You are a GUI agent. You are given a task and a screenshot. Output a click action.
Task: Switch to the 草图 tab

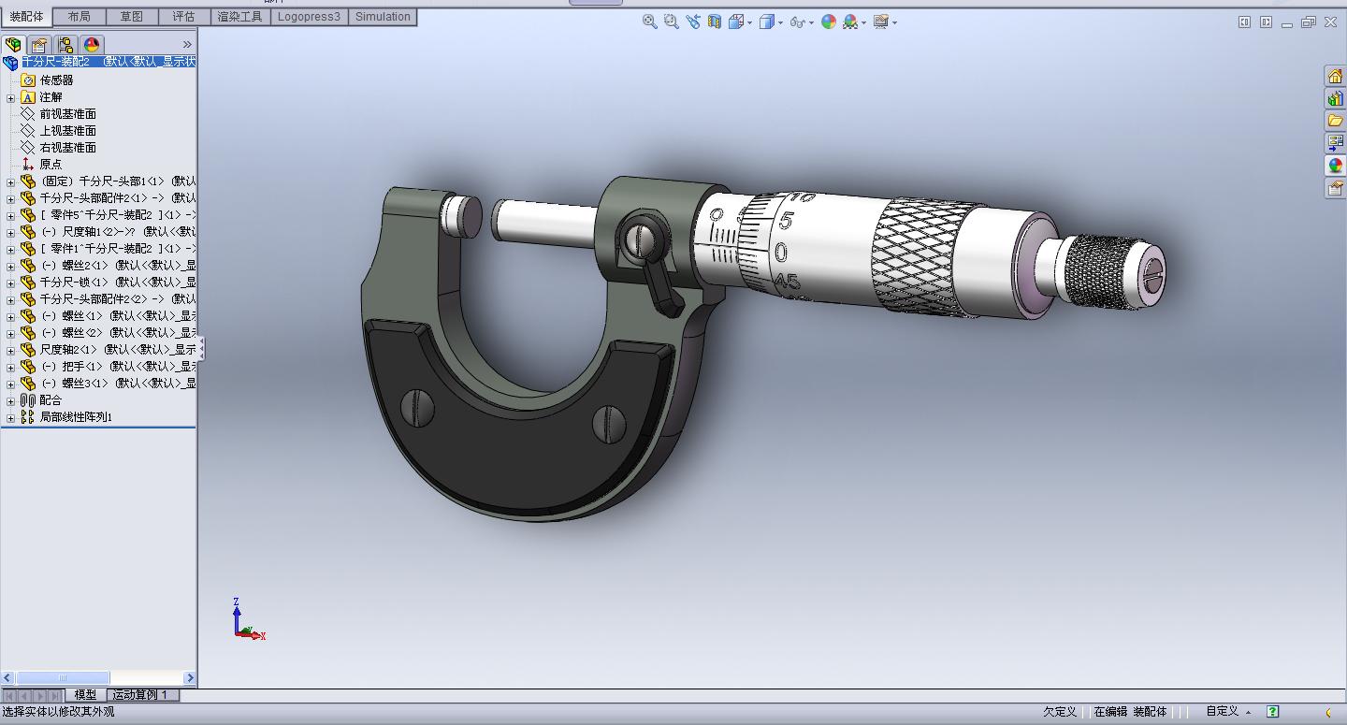pos(132,17)
